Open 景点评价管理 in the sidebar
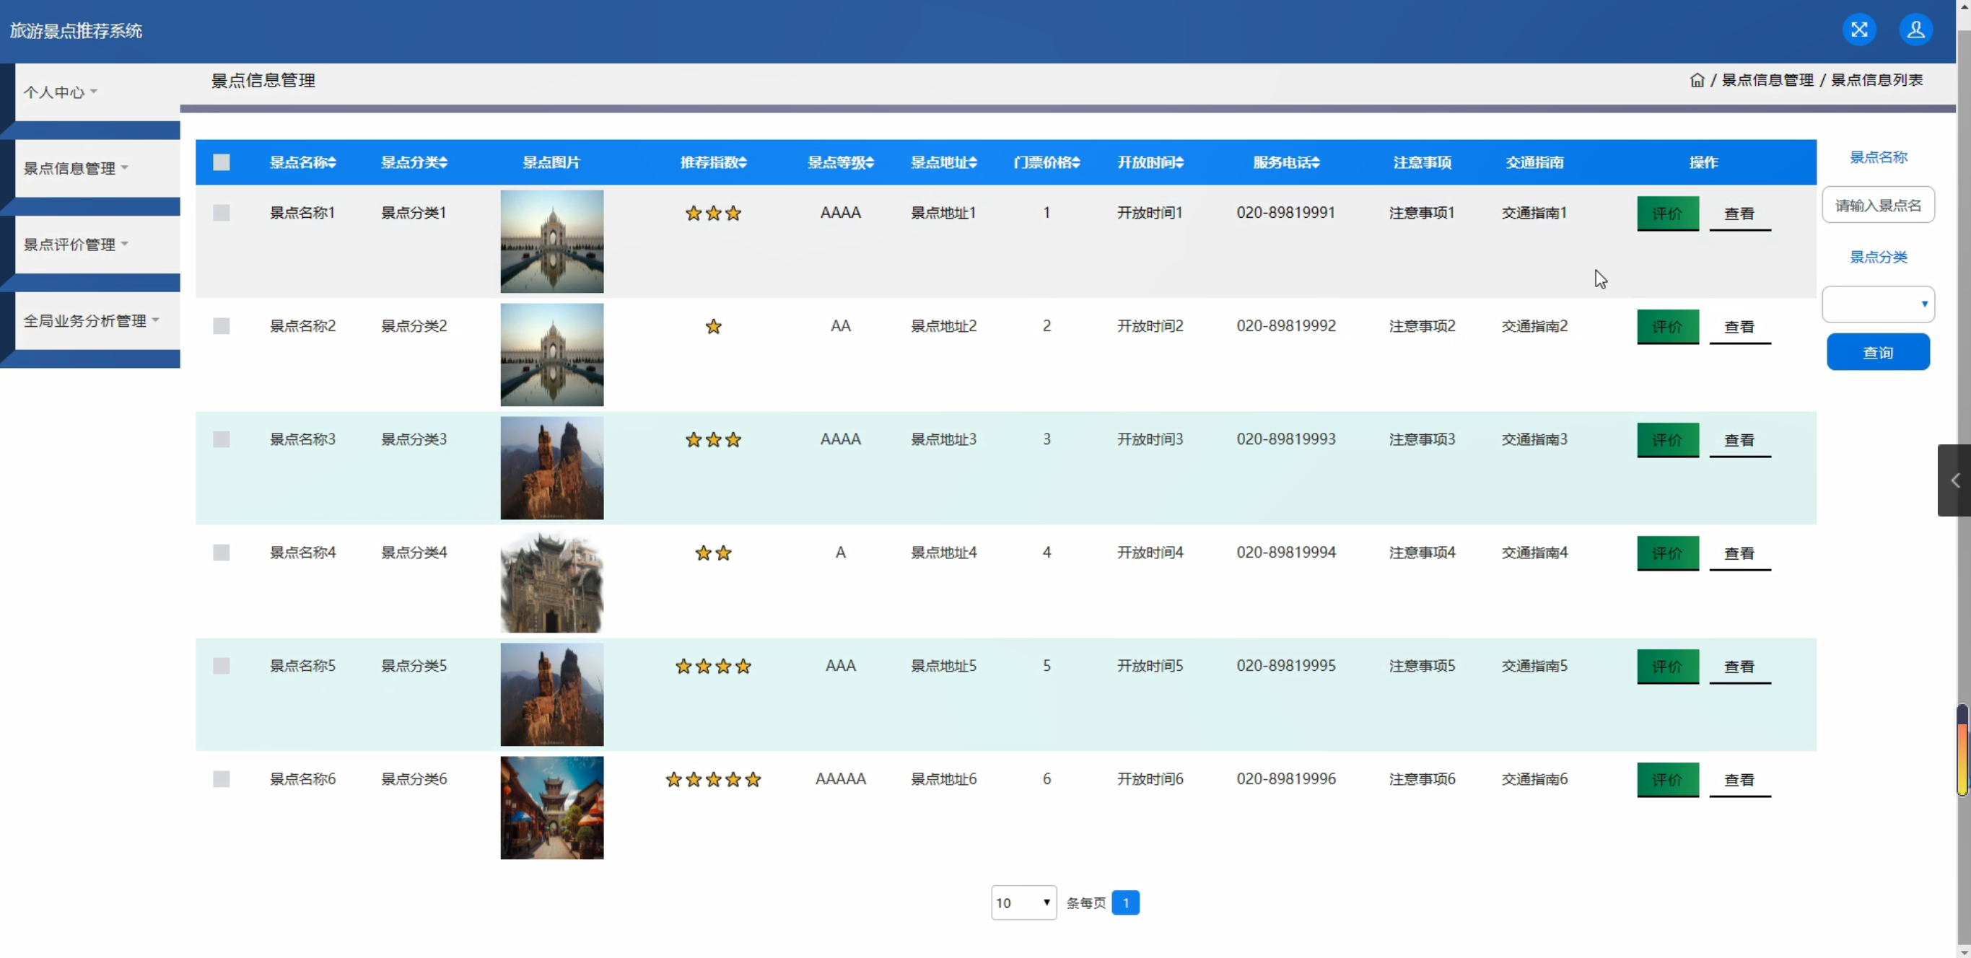The image size is (1971, 958). tap(75, 245)
